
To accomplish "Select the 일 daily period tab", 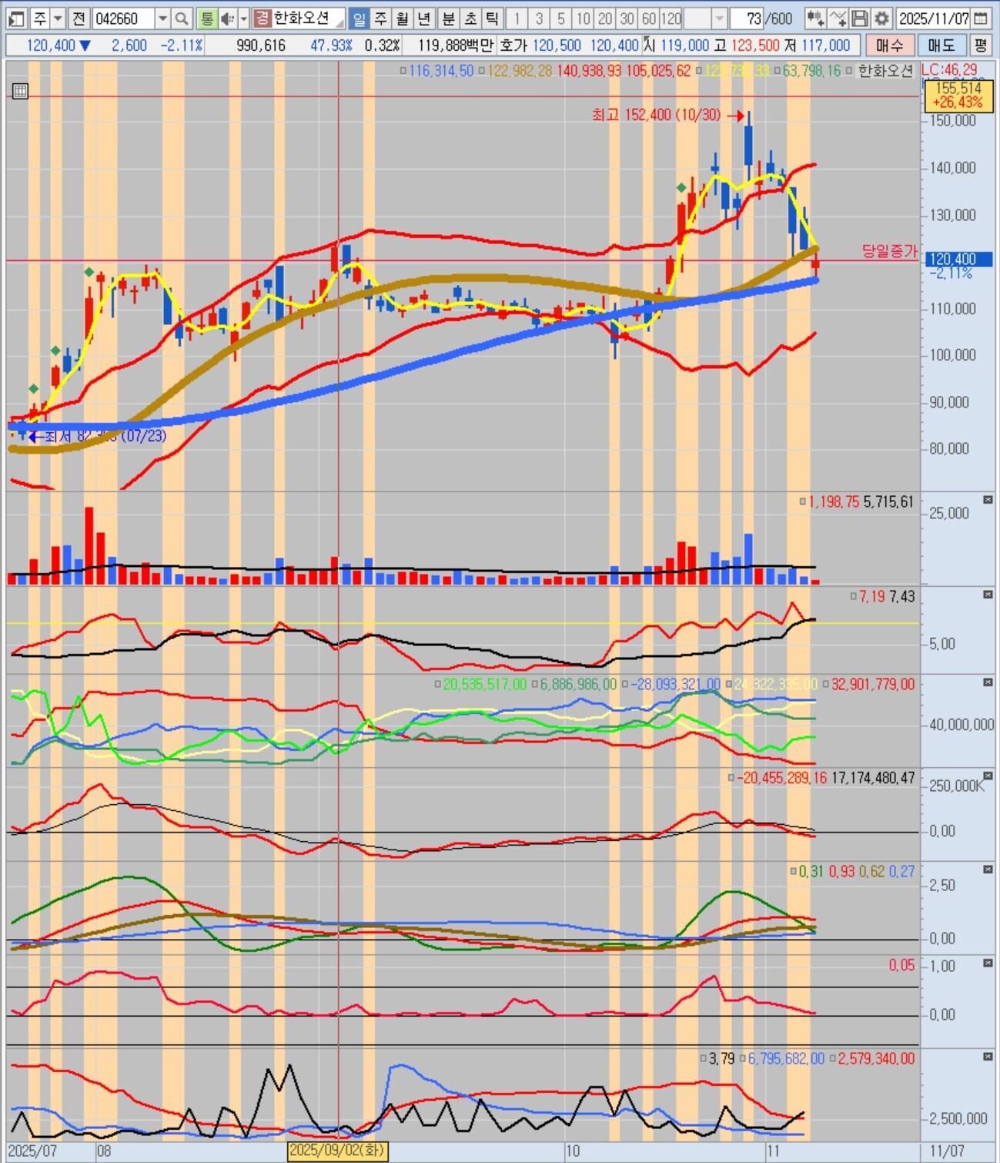I will [x=359, y=18].
